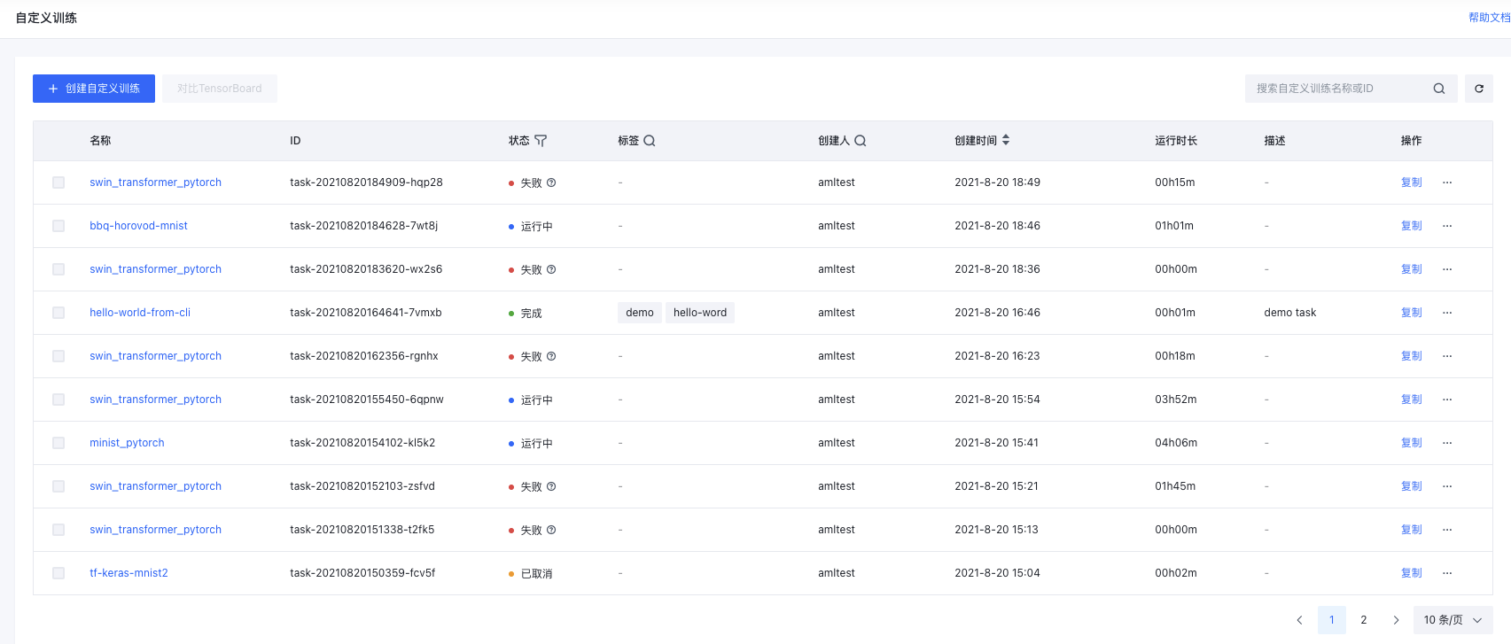Click the hello-word tag

pos(700,313)
